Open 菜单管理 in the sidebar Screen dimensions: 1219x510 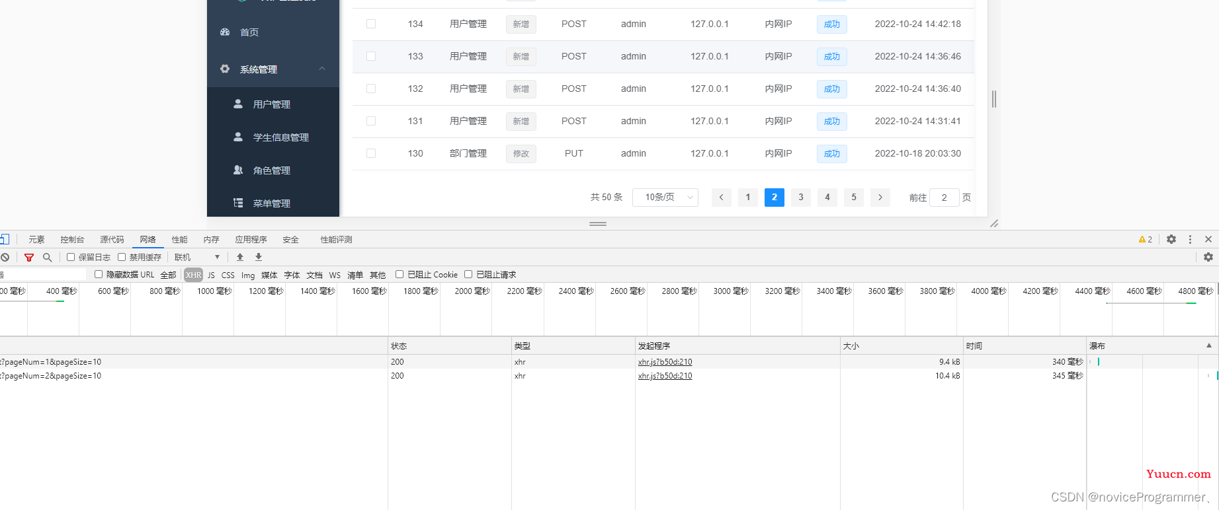pos(272,203)
